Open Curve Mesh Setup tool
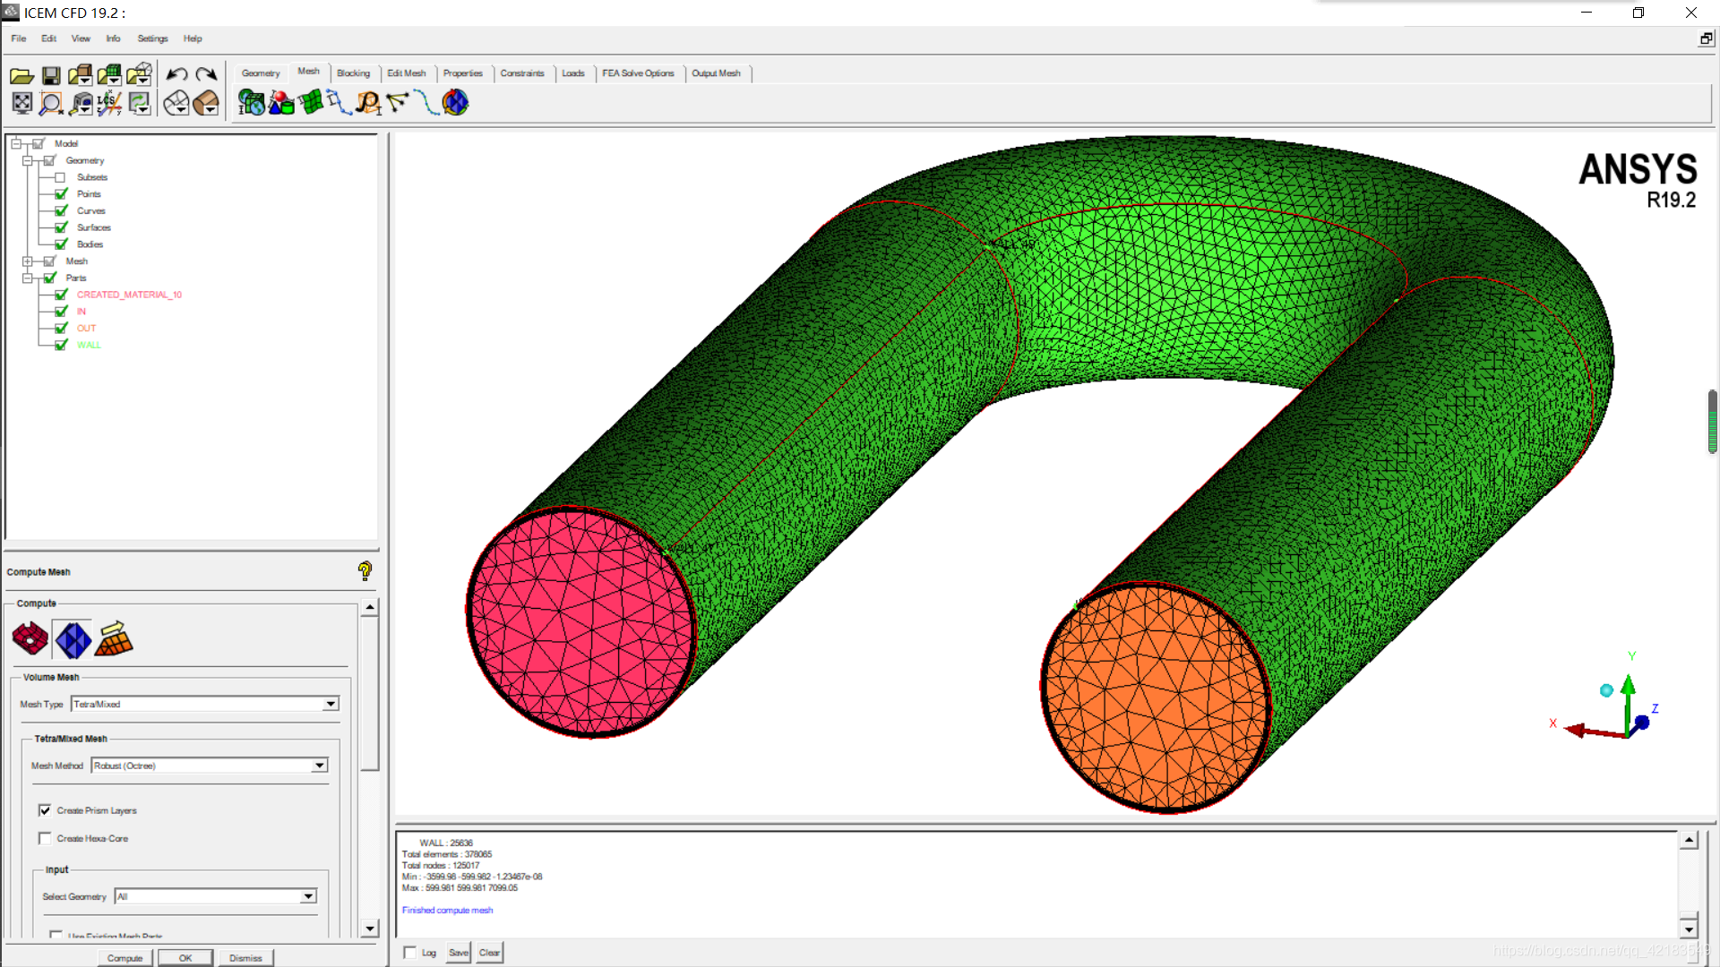1720x967 pixels. [340, 103]
